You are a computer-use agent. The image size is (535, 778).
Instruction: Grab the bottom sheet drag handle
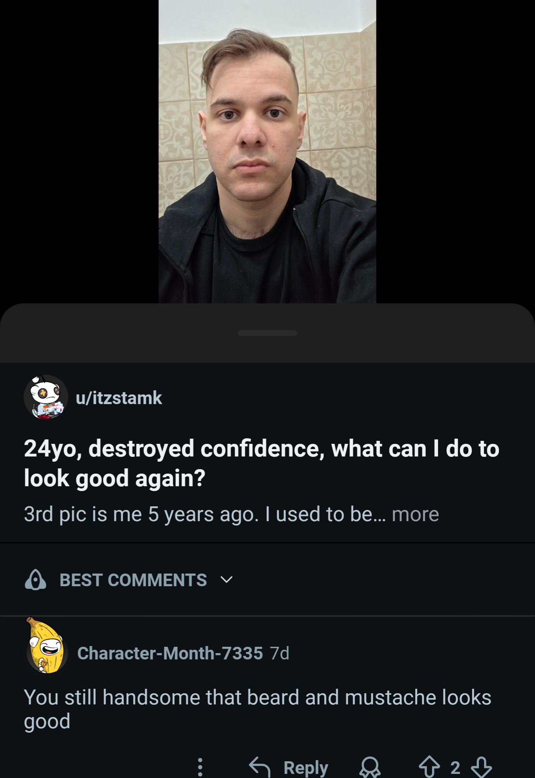pos(267,333)
